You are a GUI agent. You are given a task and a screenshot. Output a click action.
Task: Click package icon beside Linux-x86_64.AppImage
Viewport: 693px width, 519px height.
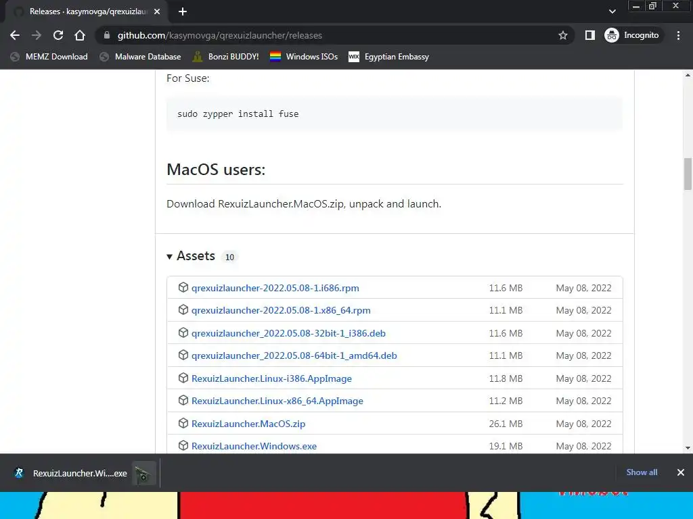183,400
